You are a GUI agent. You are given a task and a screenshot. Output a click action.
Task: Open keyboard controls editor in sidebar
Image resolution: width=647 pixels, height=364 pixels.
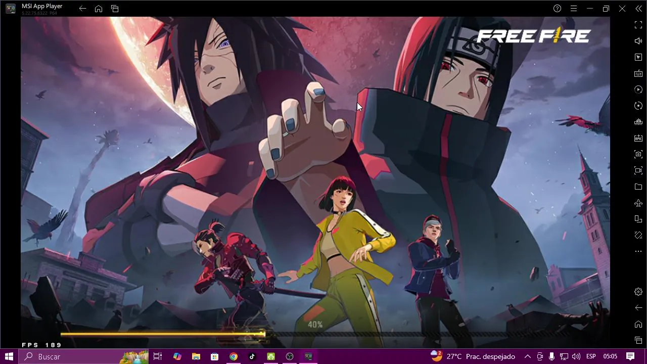pos(638,73)
